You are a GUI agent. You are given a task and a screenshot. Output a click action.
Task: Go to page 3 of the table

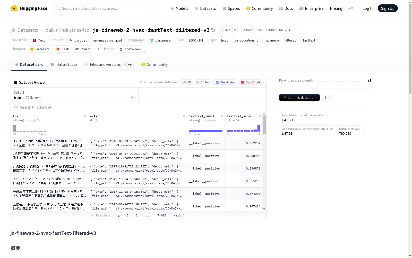tap(136, 215)
